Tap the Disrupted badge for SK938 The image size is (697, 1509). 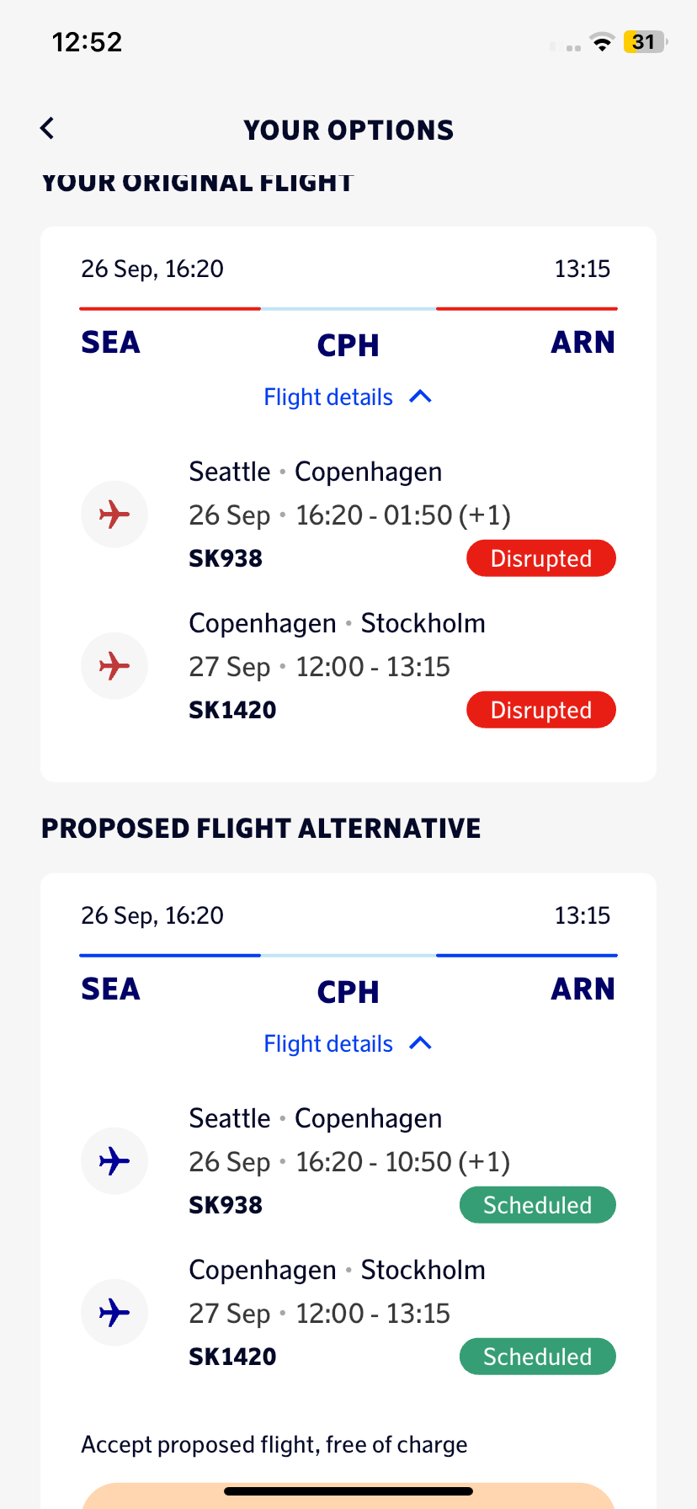coord(541,558)
